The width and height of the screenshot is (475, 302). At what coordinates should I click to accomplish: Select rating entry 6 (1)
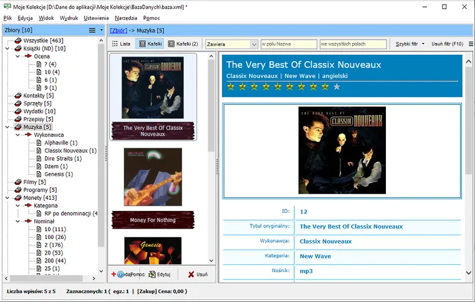(50, 80)
